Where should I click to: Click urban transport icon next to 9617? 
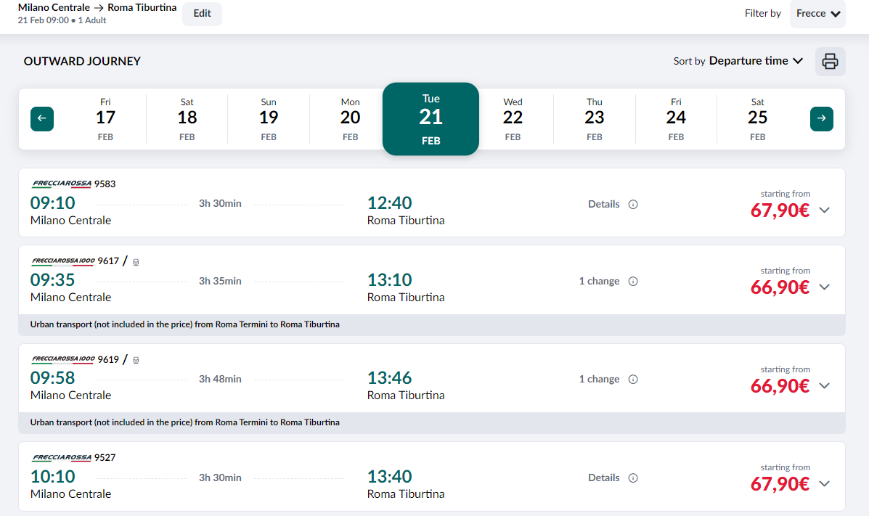[136, 262]
